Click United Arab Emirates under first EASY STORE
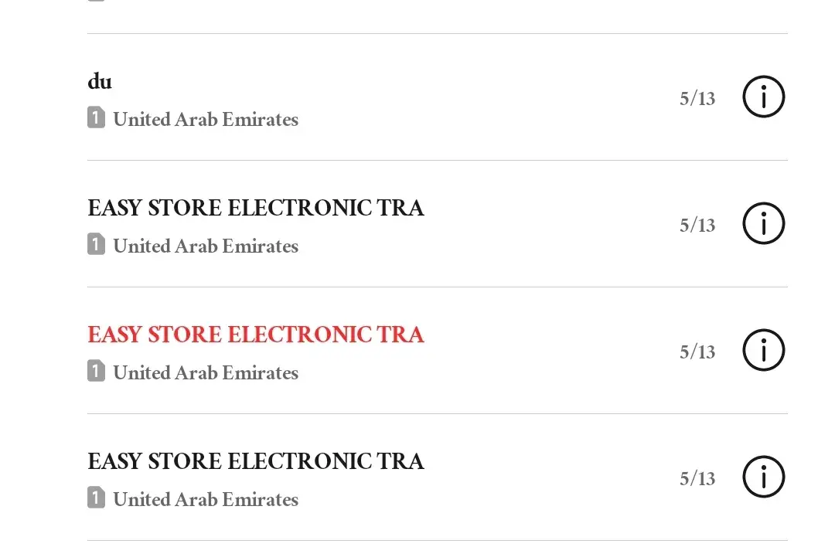Image resolution: width=835 pixels, height=547 pixels. coord(206,246)
